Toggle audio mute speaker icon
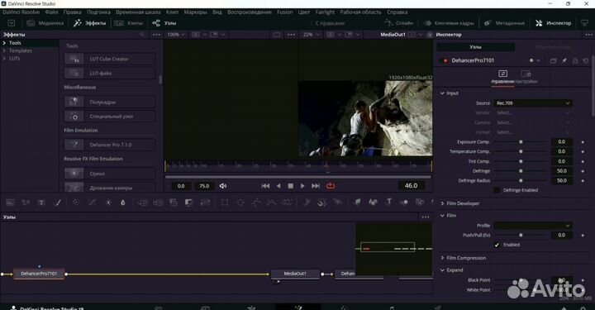Viewport: 595px width, 310px height. 223,186
